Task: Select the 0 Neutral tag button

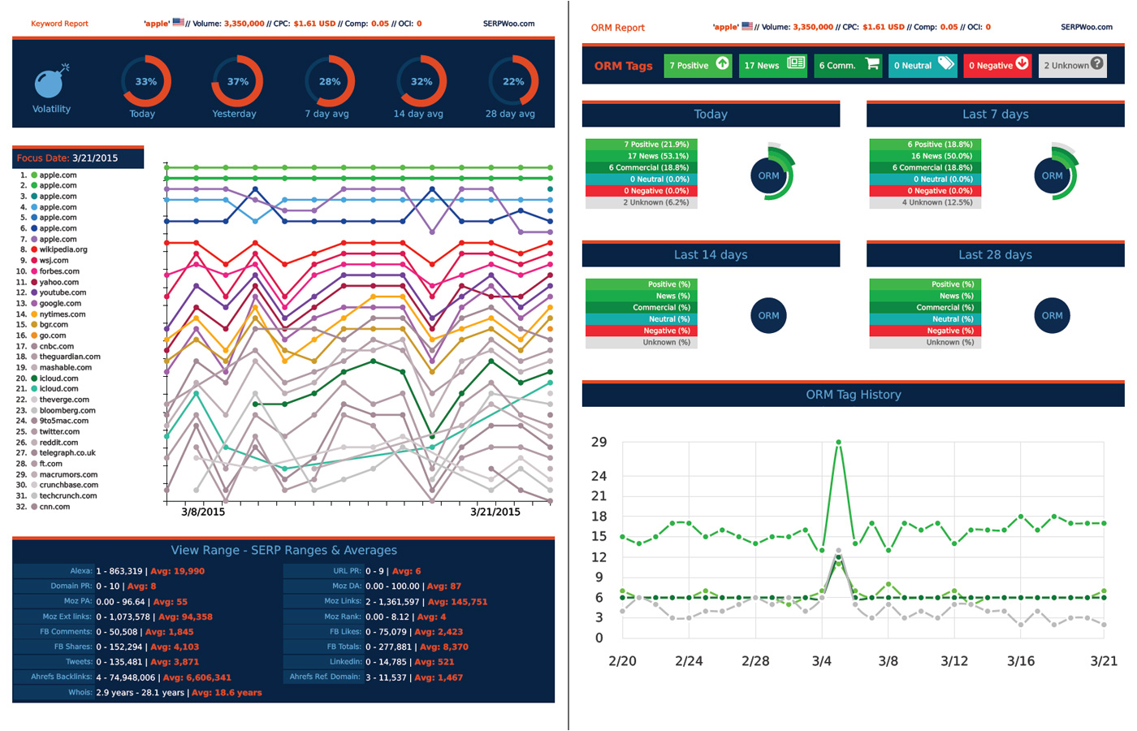Action: click(923, 66)
